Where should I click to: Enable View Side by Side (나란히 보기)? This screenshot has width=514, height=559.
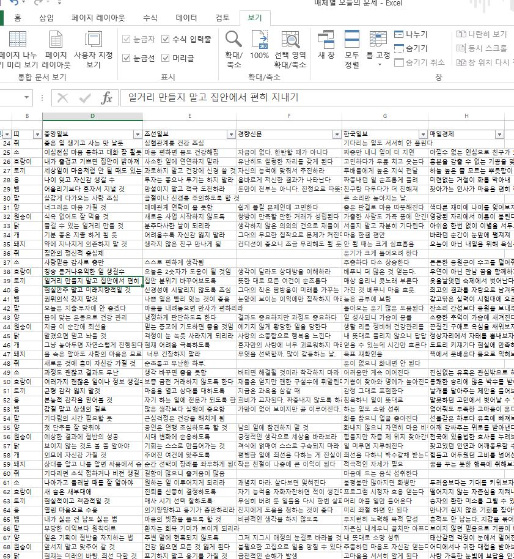click(x=482, y=34)
